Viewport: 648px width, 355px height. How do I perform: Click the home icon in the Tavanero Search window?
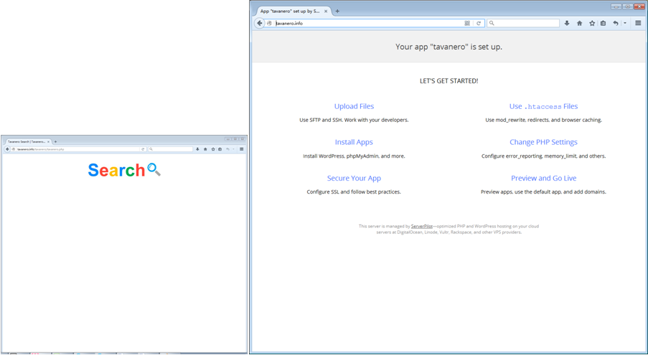pyautogui.click(x=205, y=149)
